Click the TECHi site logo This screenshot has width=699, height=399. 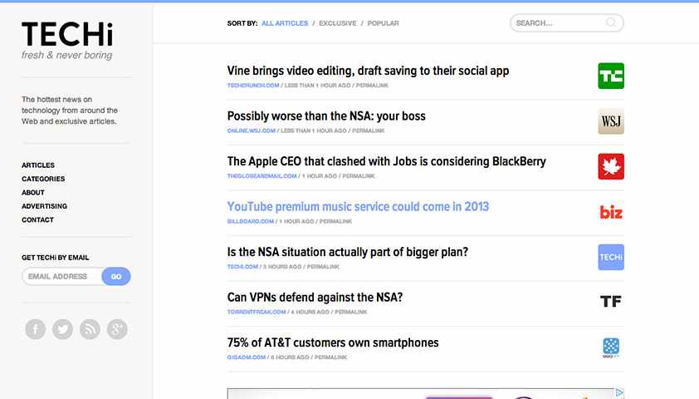click(x=67, y=36)
